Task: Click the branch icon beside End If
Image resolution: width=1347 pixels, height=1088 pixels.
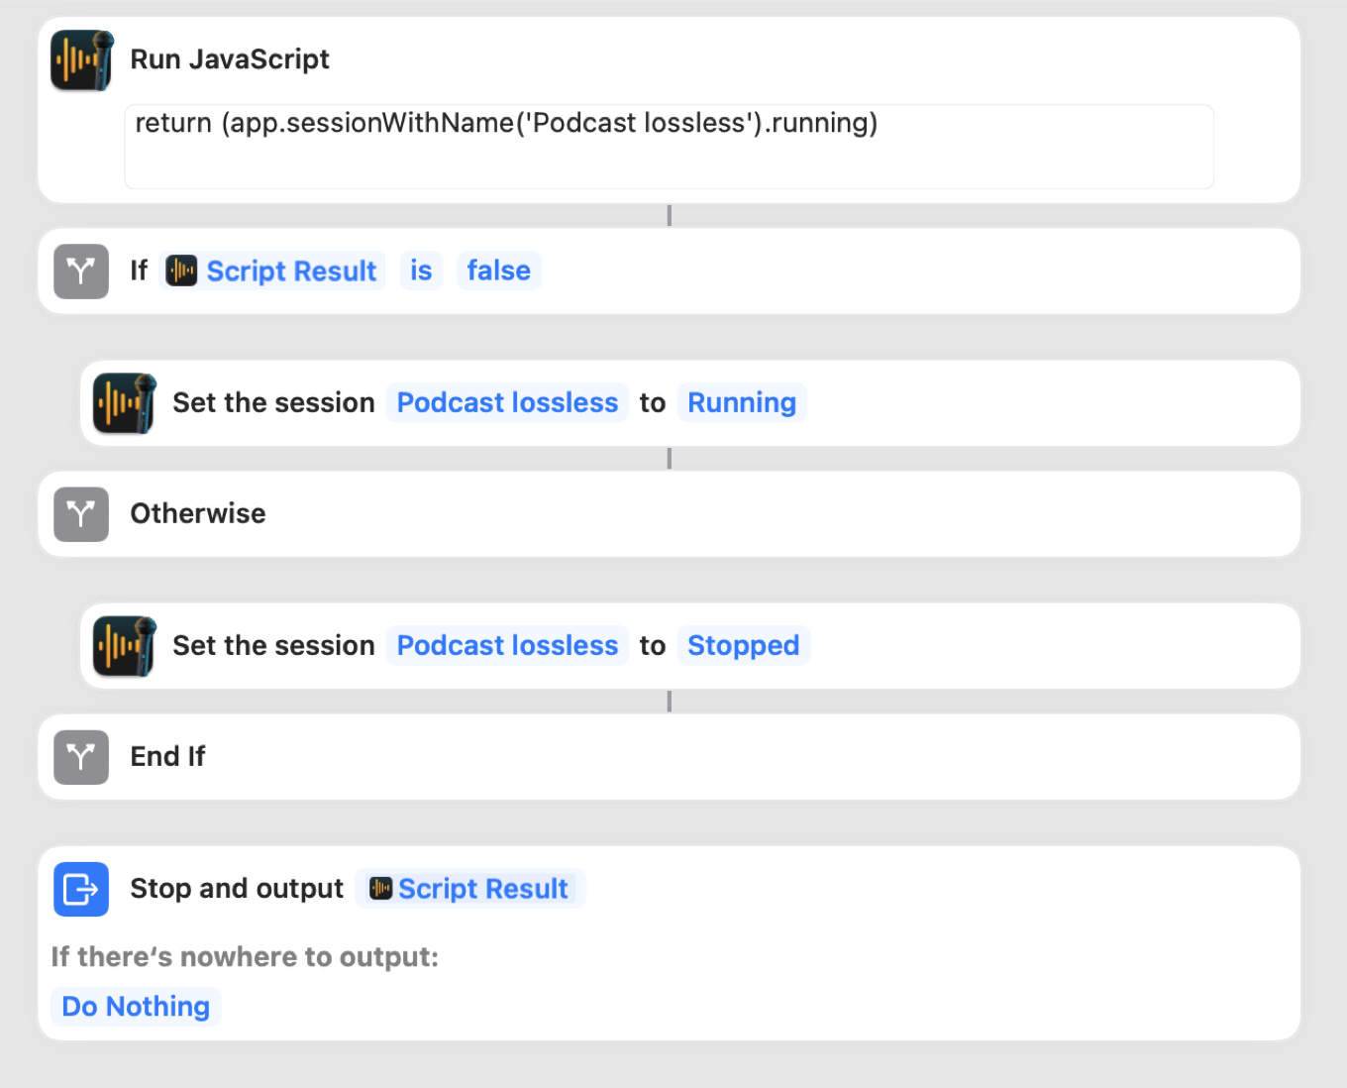Action: 81,757
